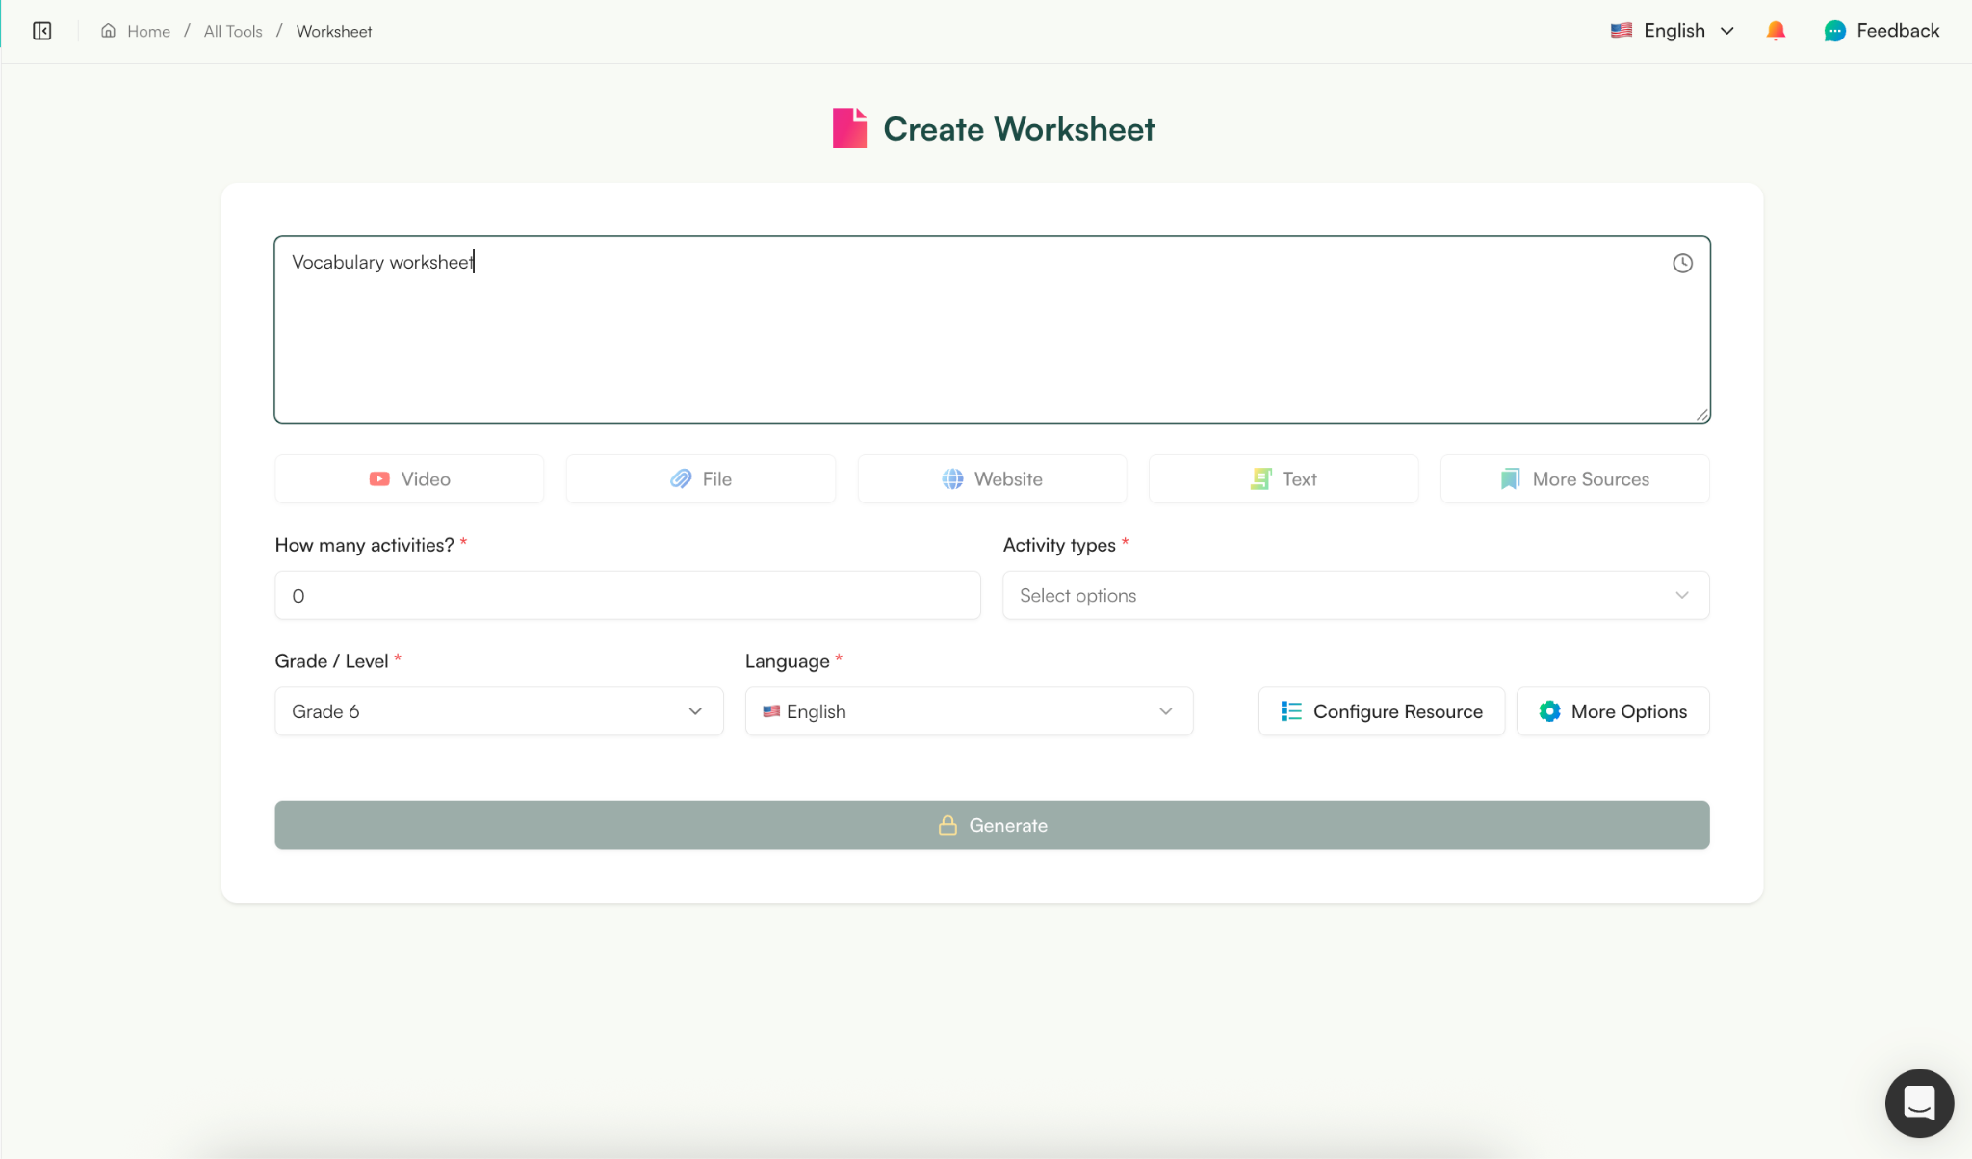
Task: Open Configure Resource panel
Action: coord(1381,711)
